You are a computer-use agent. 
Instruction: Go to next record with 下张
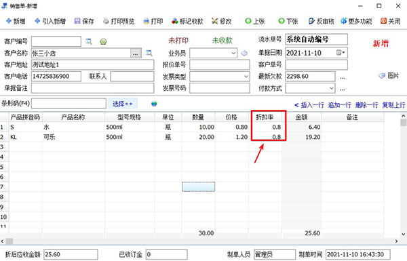click(x=288, y=21)
